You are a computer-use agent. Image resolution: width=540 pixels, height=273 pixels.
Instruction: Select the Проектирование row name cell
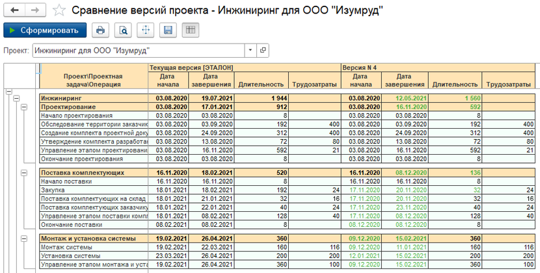click(94, 107)
